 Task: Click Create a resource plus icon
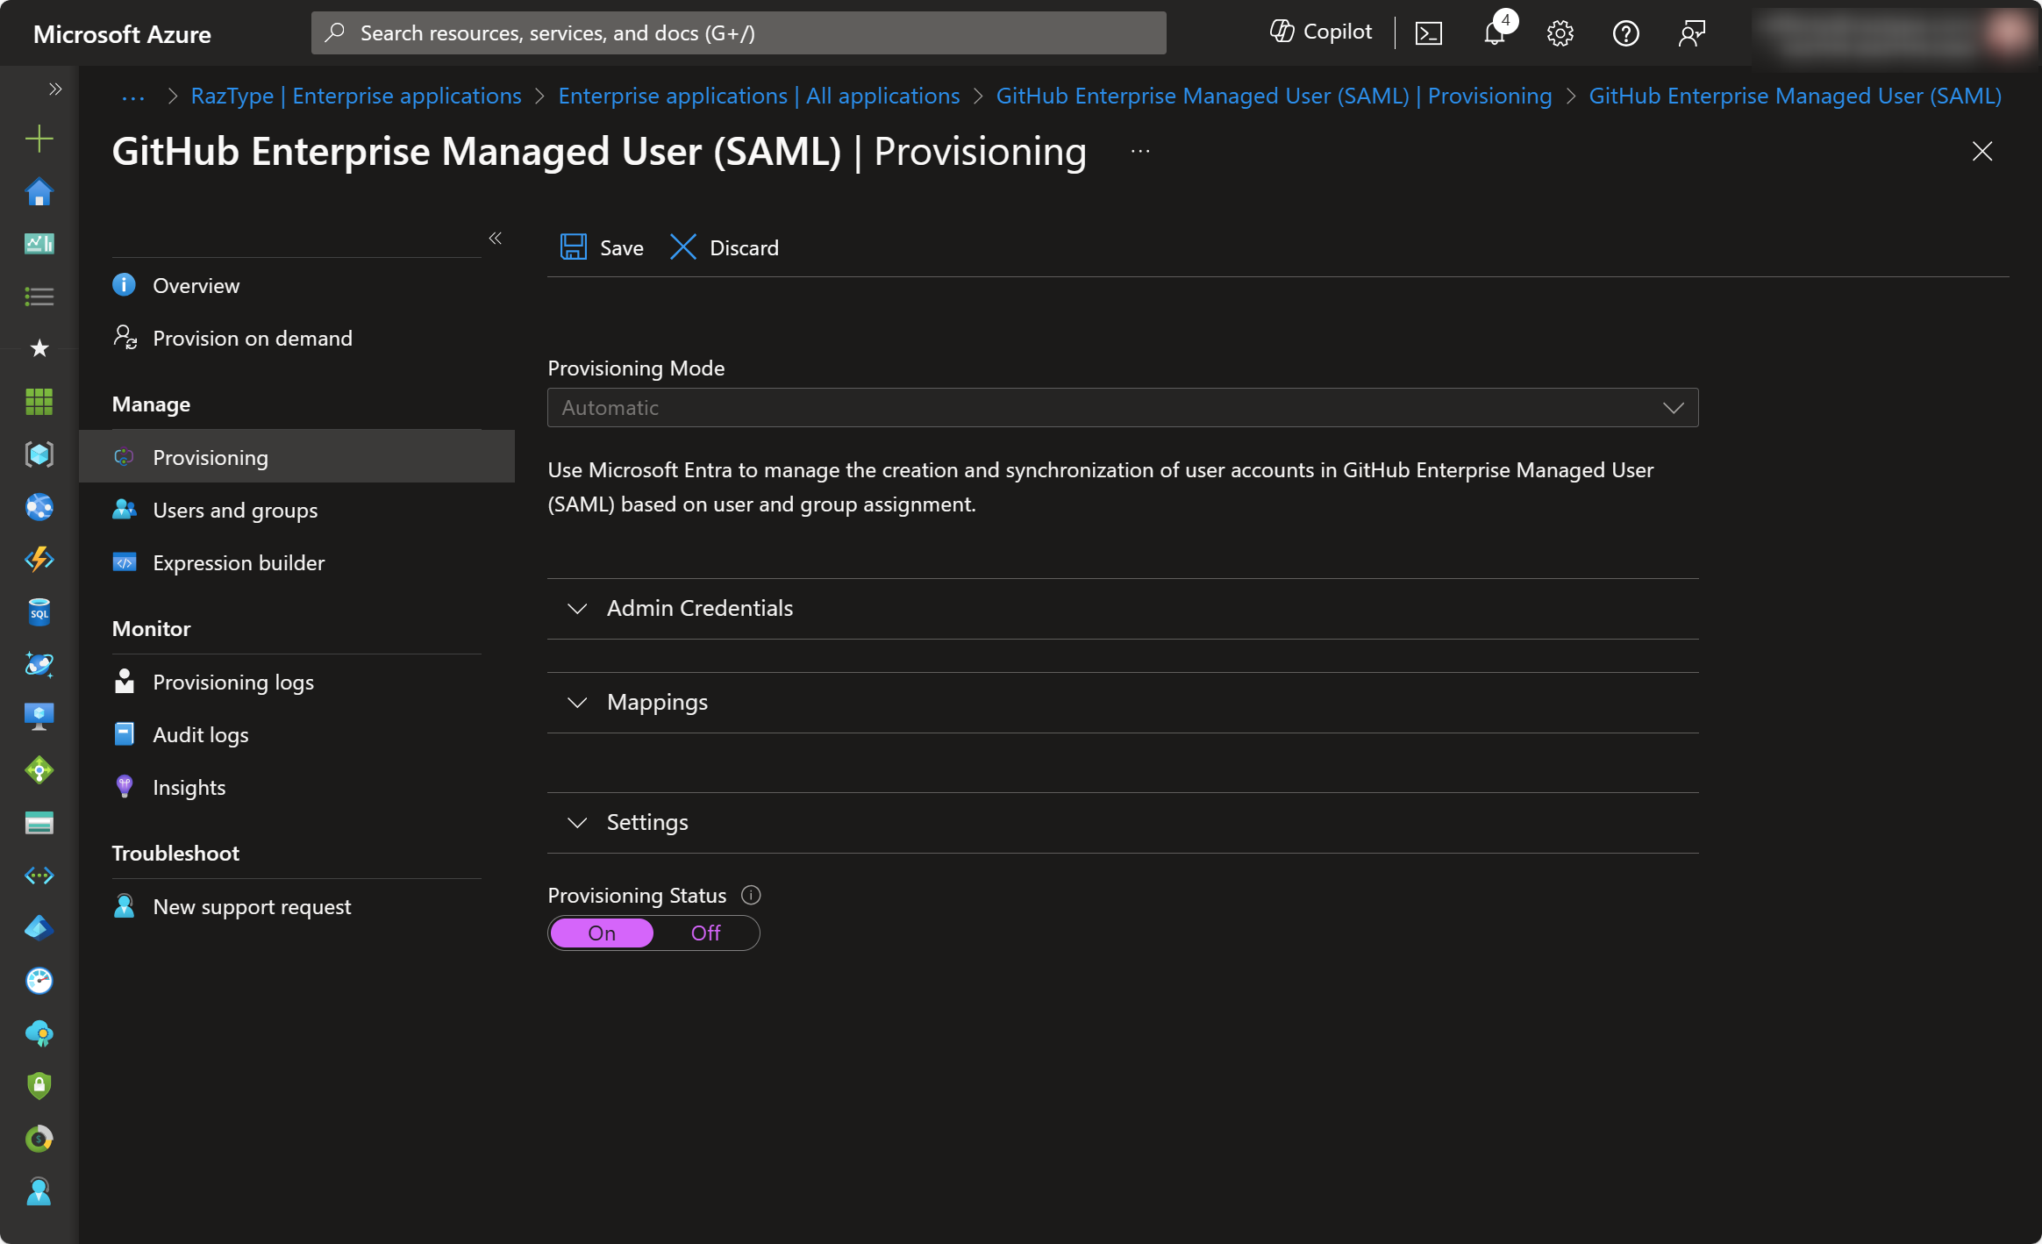click(39, 139)
